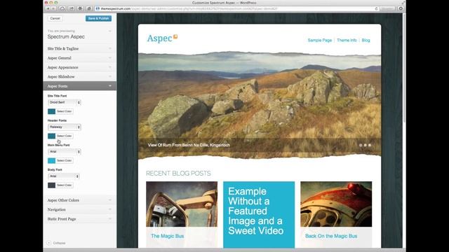This screenshot has width=449, height=252.
Task: Expand the Navigation section
Action: pos(79,209)
